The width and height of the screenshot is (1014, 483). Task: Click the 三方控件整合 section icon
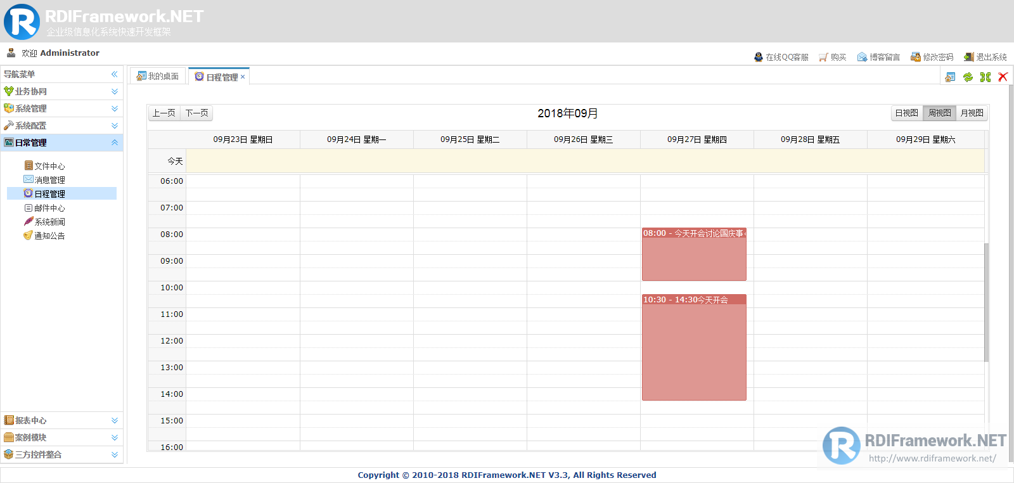(x=9, y=454)
